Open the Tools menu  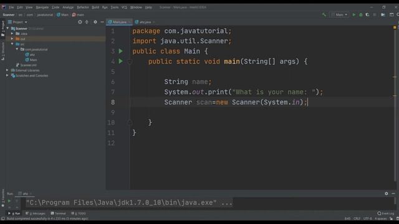pos(114,7)
